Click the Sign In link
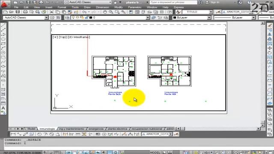 click(x=215, y=3)
